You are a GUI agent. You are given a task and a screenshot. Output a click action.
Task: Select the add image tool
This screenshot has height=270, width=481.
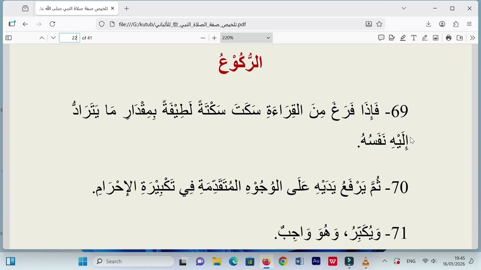[436, 38]
